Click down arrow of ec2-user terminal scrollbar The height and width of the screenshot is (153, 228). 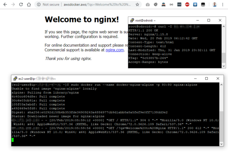click(x=221, y=144)
